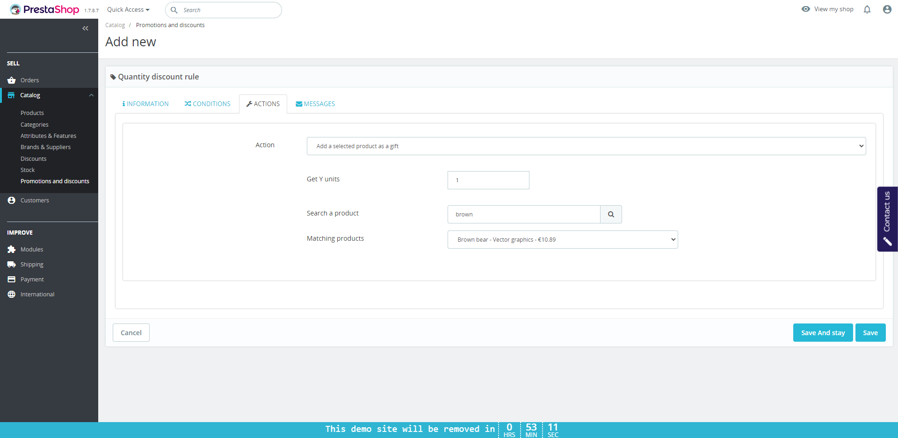
Task: Click the magnifier icon in top search
Action: 174,10
